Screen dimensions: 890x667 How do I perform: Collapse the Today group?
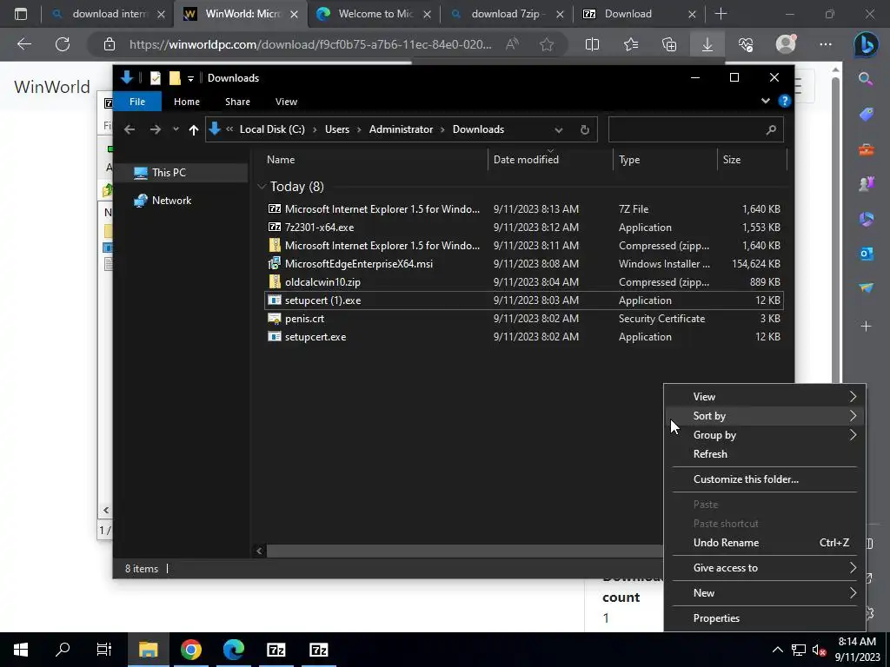[x=262, y=187]
